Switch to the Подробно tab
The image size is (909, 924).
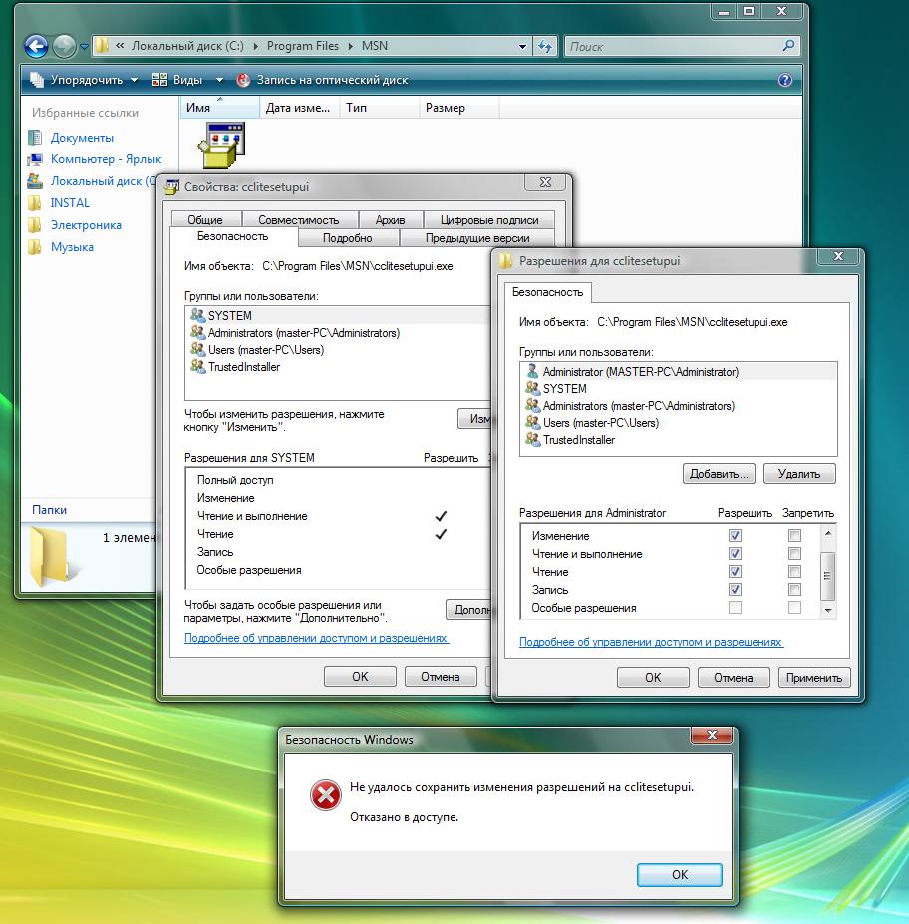348,238
